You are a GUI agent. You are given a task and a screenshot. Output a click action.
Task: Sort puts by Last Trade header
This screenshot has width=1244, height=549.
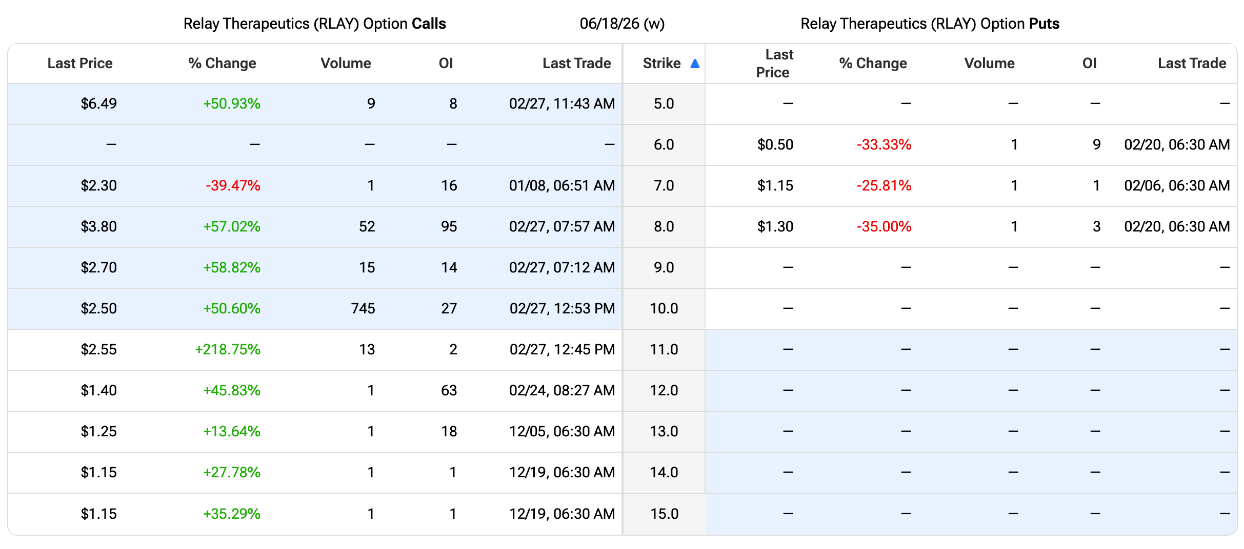(x=1192, y=64)
